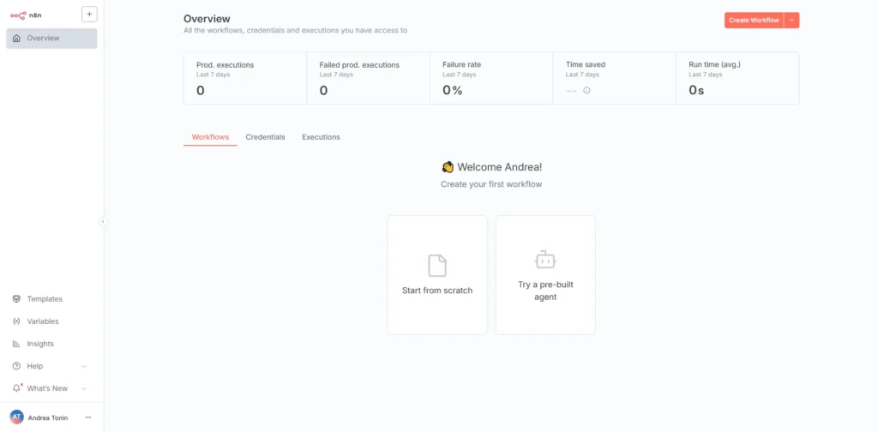
Task: Open the Variables sidebar item
Action: tap(43, 321)
